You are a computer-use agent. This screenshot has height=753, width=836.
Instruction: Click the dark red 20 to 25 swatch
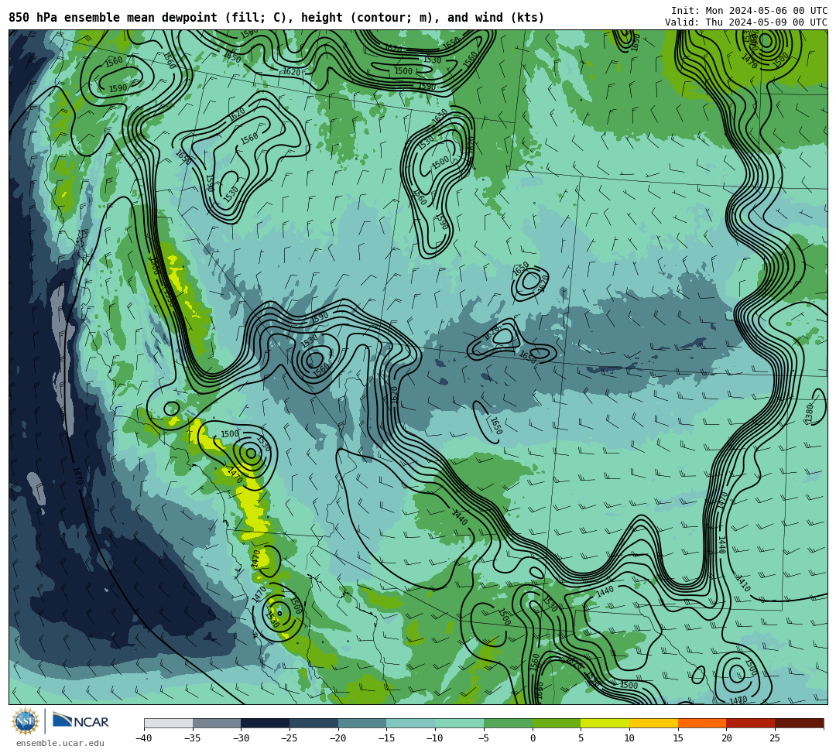coord(751,723)
